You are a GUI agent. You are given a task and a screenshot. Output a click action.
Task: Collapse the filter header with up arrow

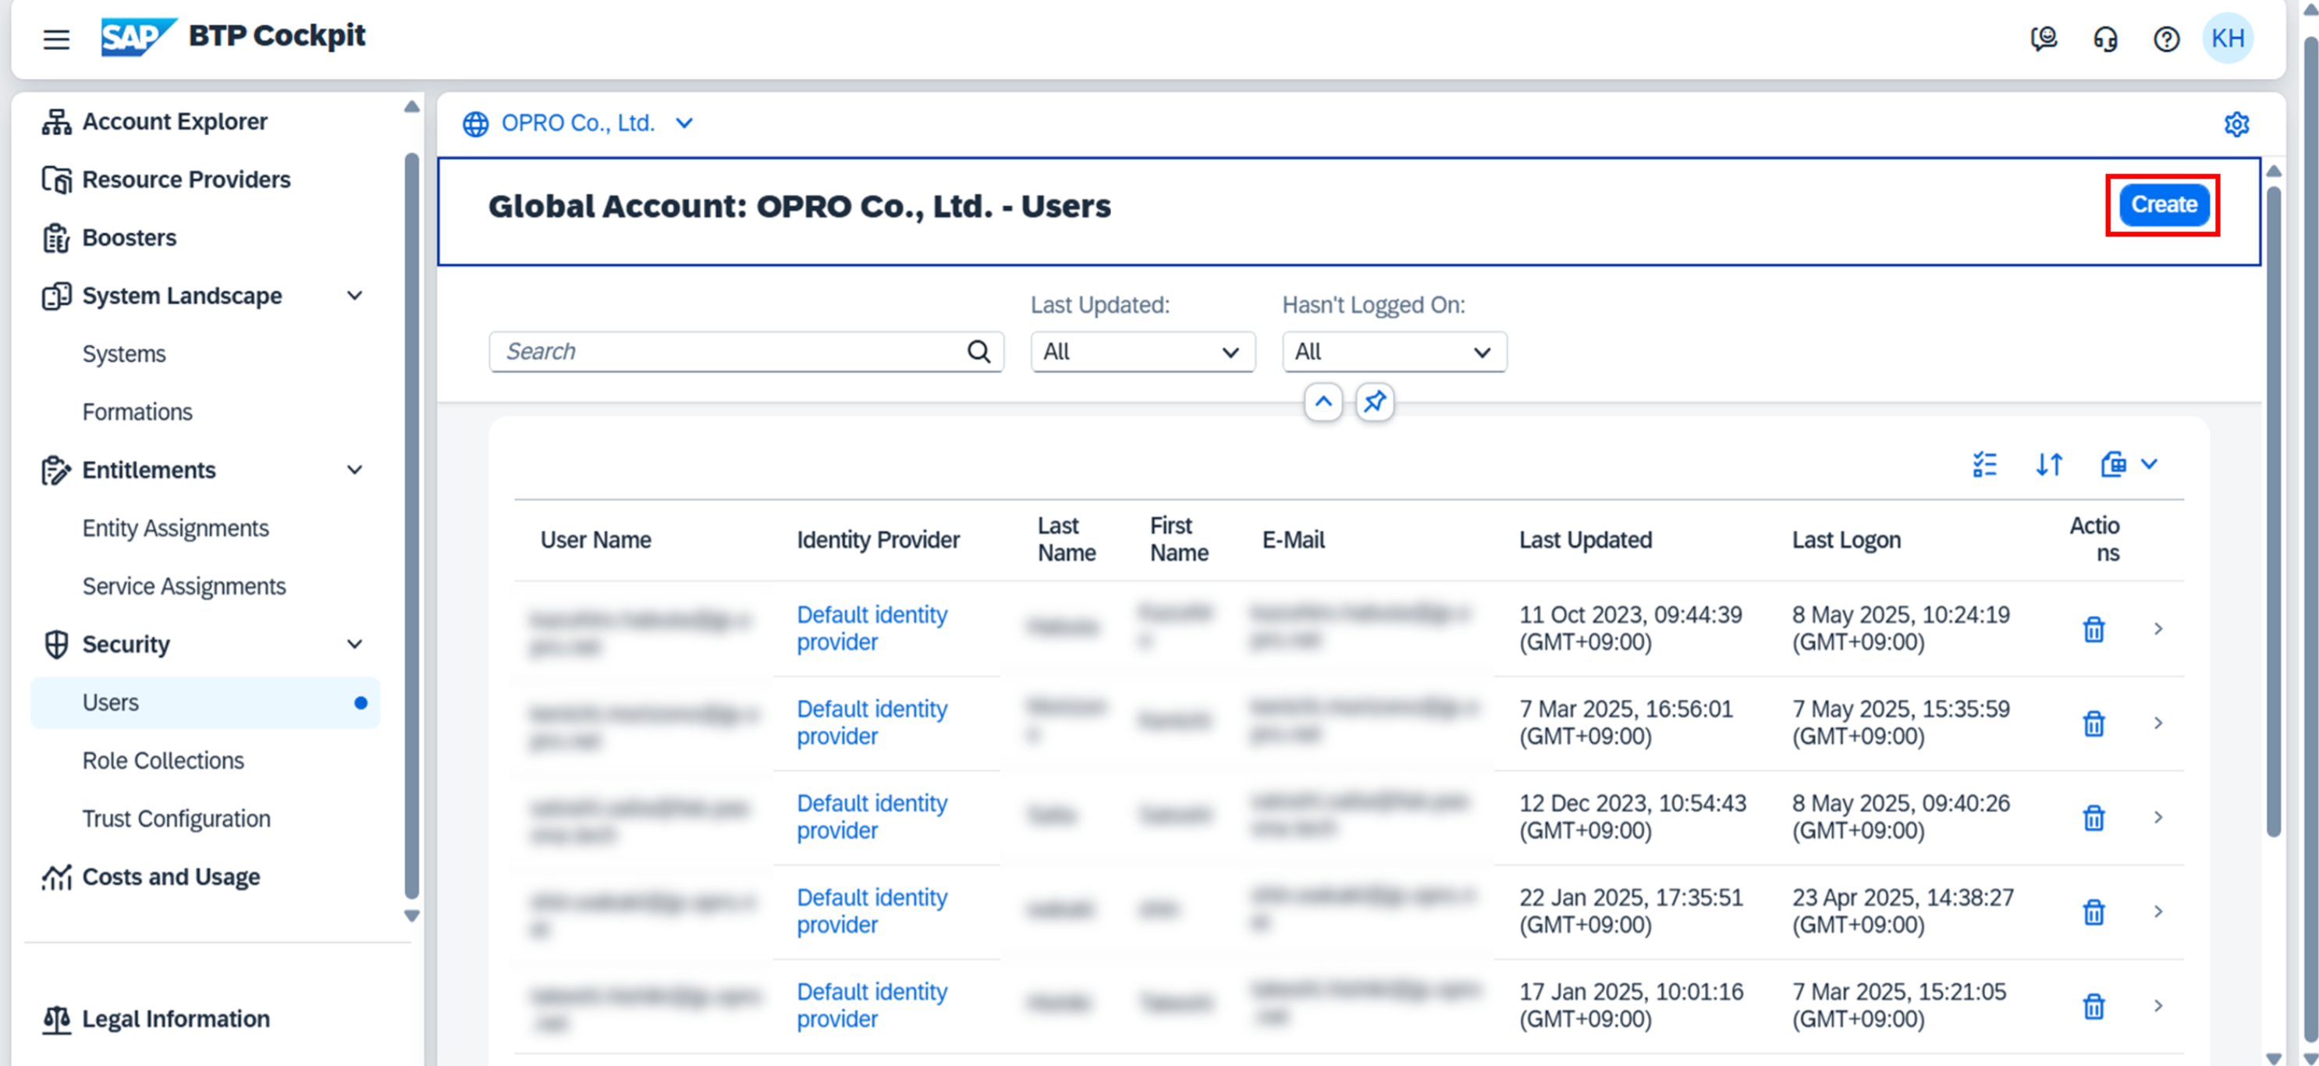tap(1323, 402)
